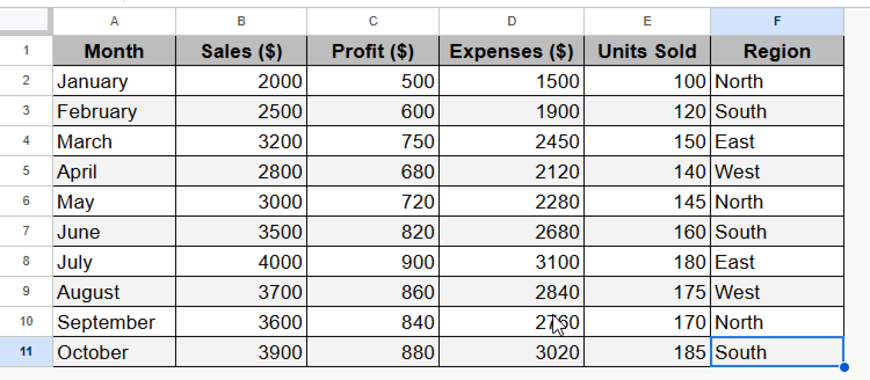The height and width of the screenshot is (380, 870).
Task: Select the Expenses cell for September
Action: (511, 322)
